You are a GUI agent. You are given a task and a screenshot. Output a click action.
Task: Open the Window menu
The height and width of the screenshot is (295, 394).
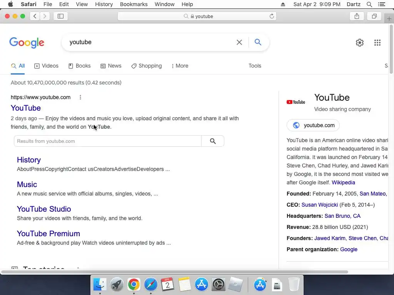coord(165,4)
